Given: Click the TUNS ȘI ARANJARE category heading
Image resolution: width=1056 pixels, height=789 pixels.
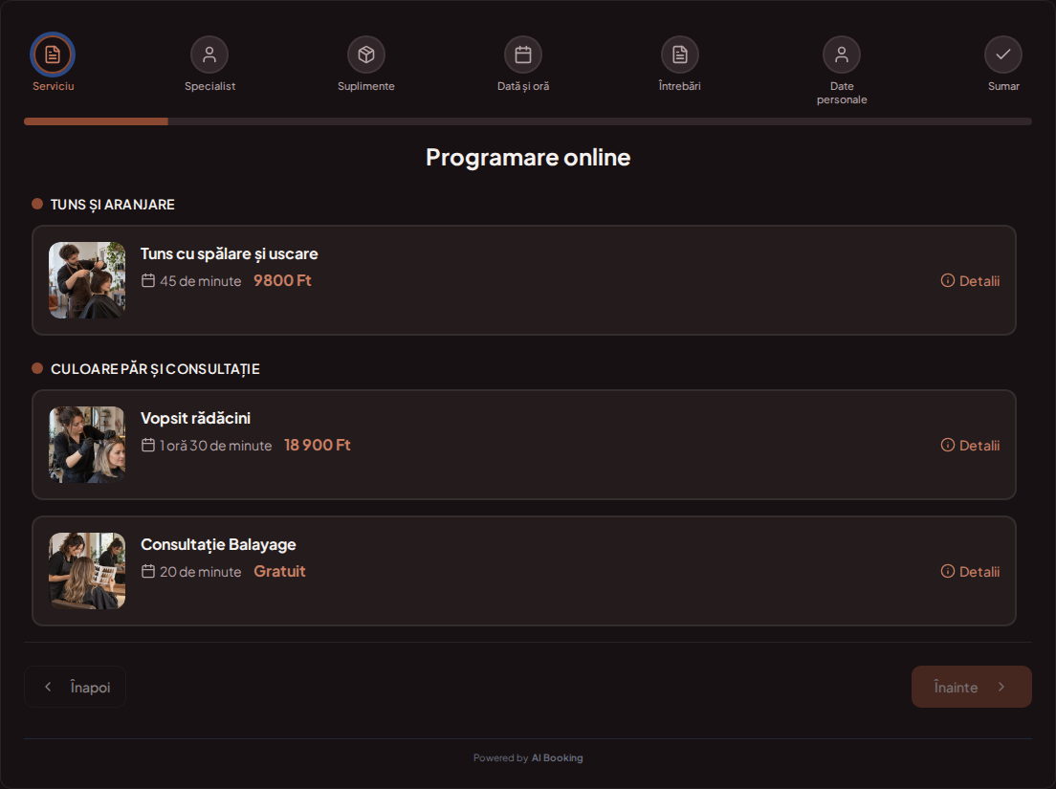Looking at the screenshot, I should pos(113,205).
